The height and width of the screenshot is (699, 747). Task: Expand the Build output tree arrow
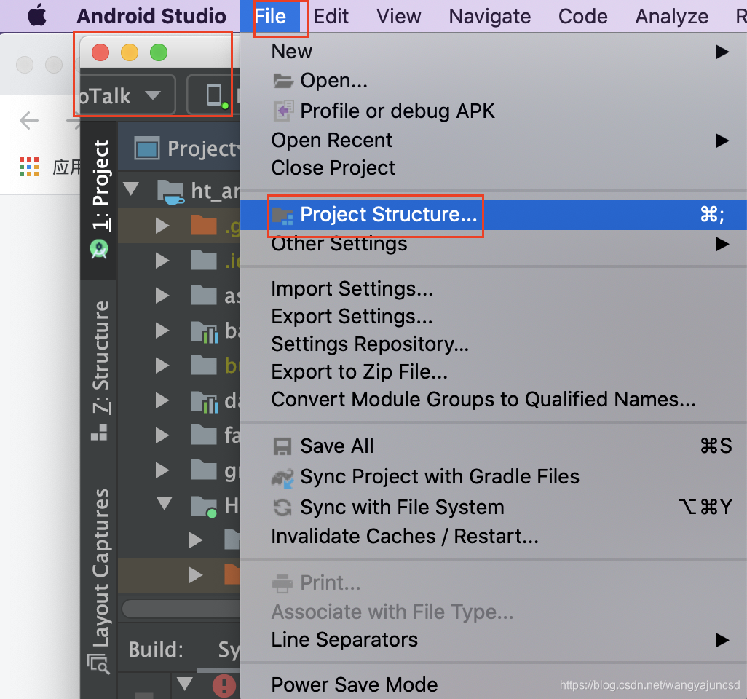click(185, 683)
